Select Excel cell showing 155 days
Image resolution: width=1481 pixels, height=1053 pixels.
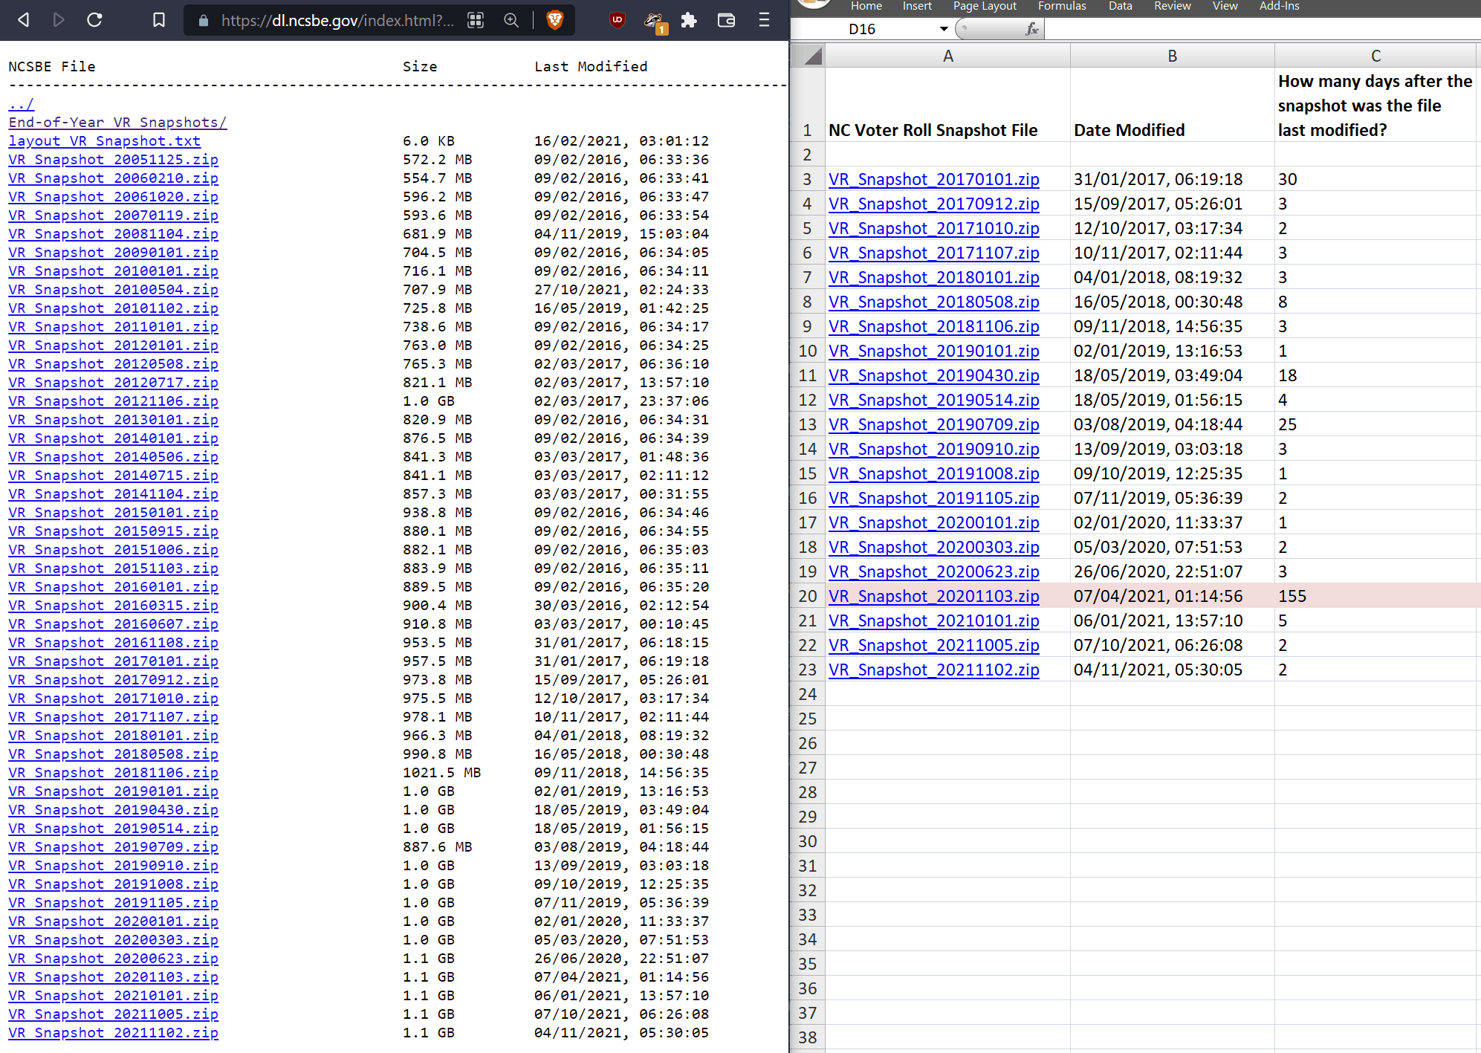click(1375, 596)
